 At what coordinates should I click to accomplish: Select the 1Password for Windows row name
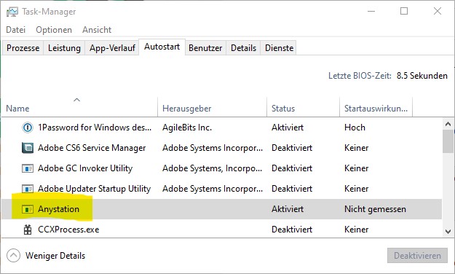[x=95, y=128]
